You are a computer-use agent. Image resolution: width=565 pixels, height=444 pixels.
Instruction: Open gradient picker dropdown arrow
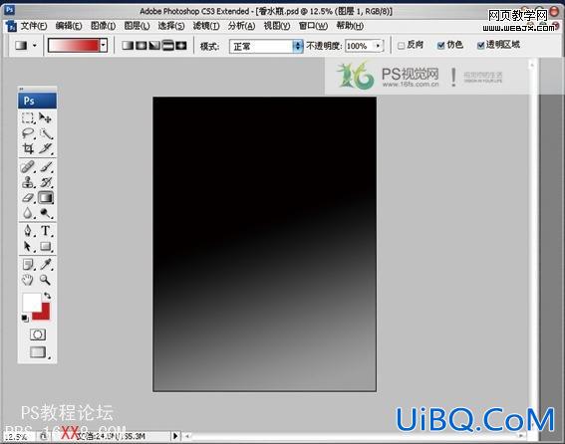(104, 46)
